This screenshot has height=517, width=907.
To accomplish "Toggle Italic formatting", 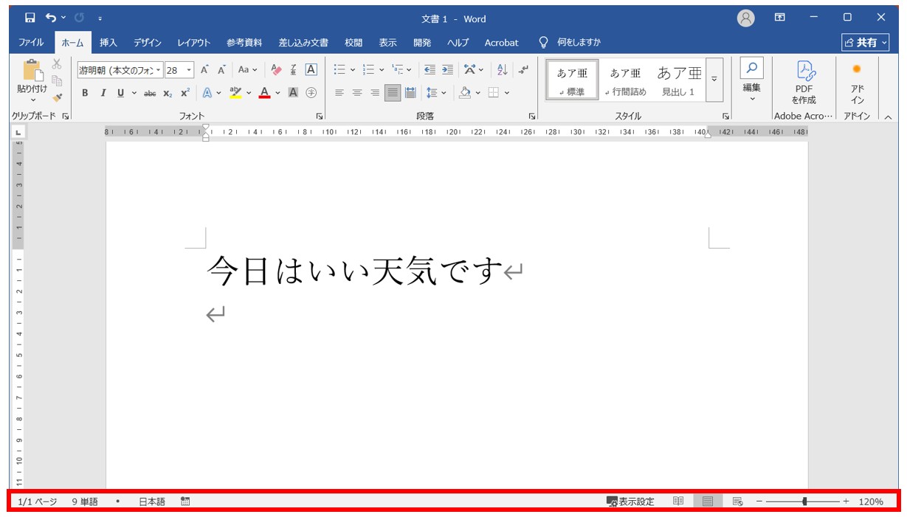I will point(103,93).
